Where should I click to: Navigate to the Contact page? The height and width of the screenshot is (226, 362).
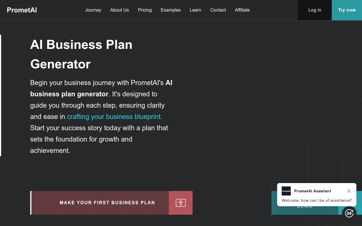218,10
